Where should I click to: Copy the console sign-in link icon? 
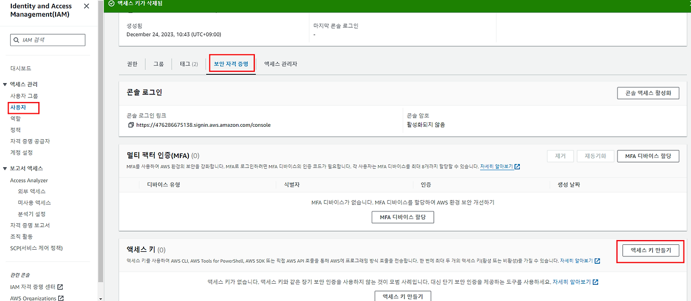(131, 125)
